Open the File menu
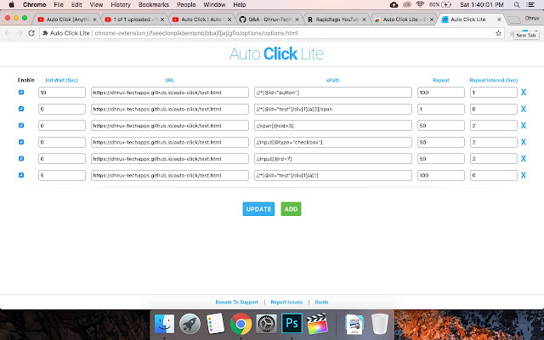Screen dimensions: 544x340 click(x=59, y=5)
